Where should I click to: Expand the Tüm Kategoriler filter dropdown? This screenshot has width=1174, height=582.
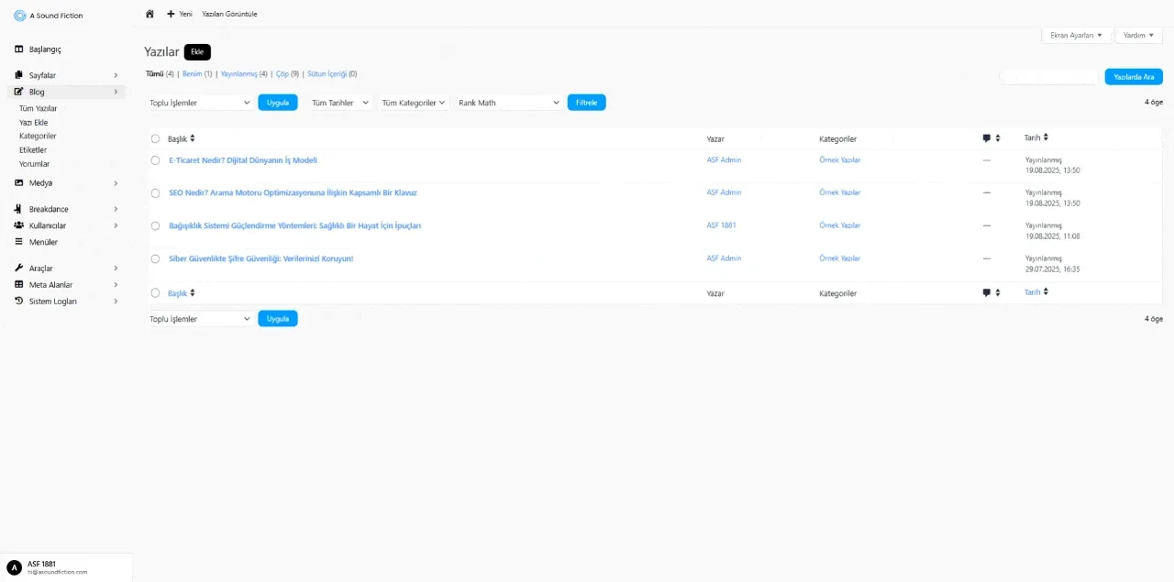coord(413,103)
